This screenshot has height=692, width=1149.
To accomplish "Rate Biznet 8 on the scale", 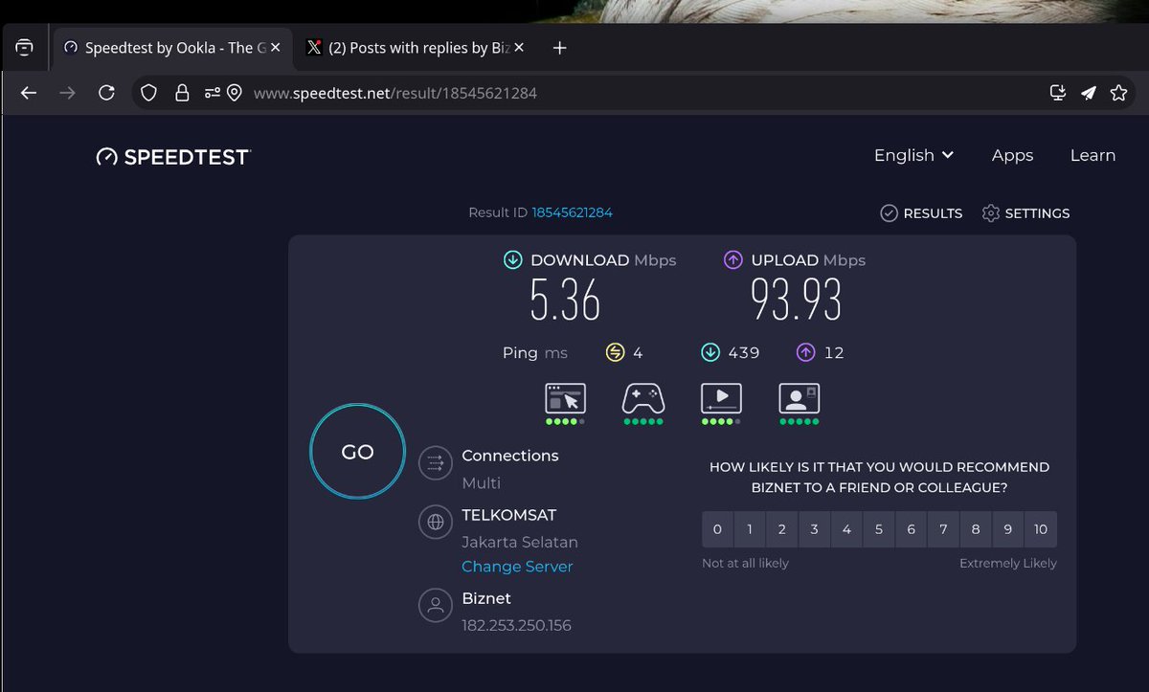I will click(x=976, y=529).
